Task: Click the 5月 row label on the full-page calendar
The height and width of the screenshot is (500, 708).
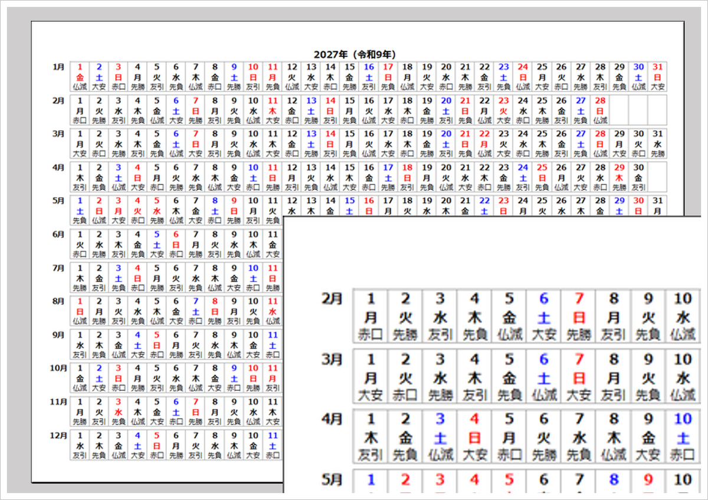Action: [x=58, y=200]
